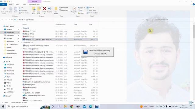Click Paste shortcut in the ribbon
195x109 pixels.
point(24,13)
